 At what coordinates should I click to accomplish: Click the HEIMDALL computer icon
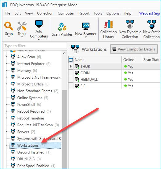tap(77, 80)
